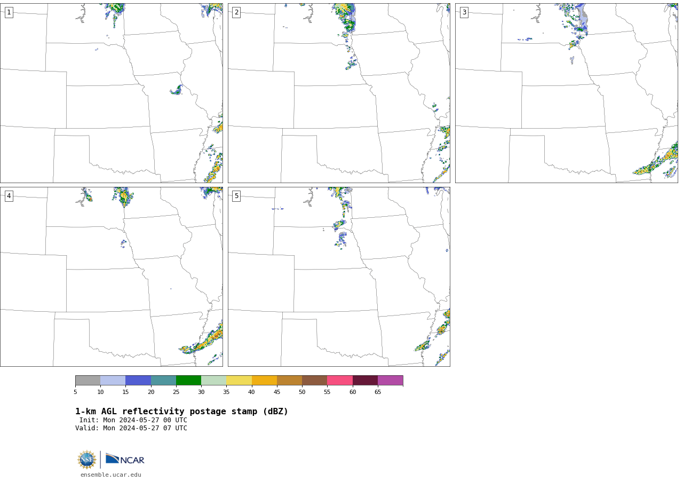Click the colorbar tick label 50
The width and height of the screenshot is (683, 481).
(302, 392)
